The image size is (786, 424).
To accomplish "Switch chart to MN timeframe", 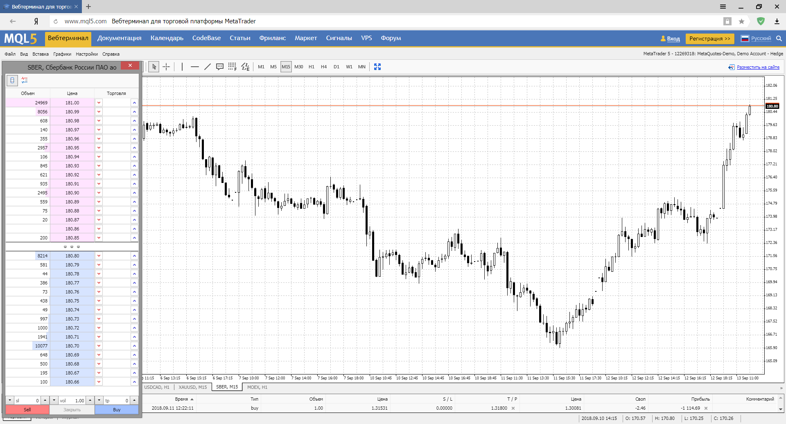I will tap(362, 67).
